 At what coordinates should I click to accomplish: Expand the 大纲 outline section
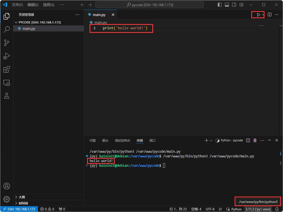click(x=22, y=197)
